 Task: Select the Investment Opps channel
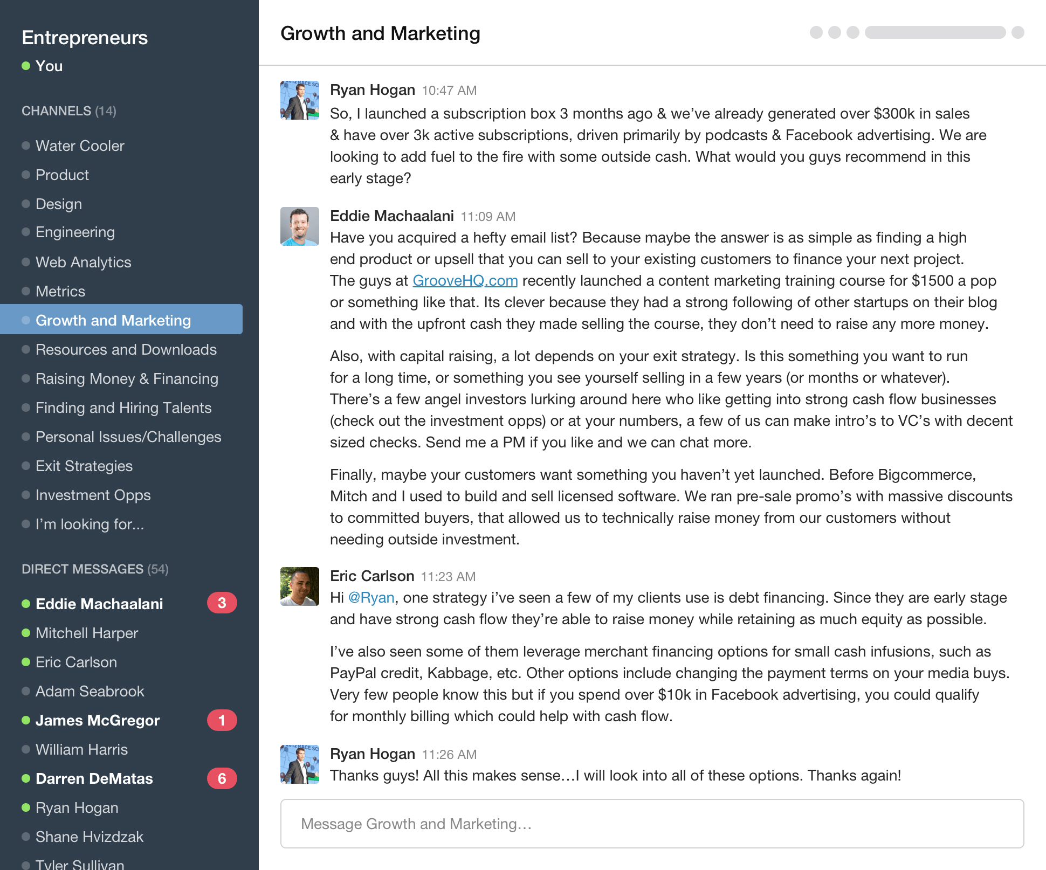(x=93, y=495)
